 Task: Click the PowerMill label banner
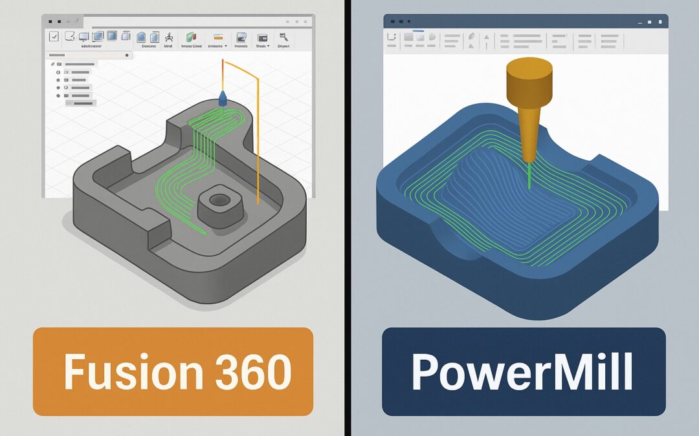[524, 371]
